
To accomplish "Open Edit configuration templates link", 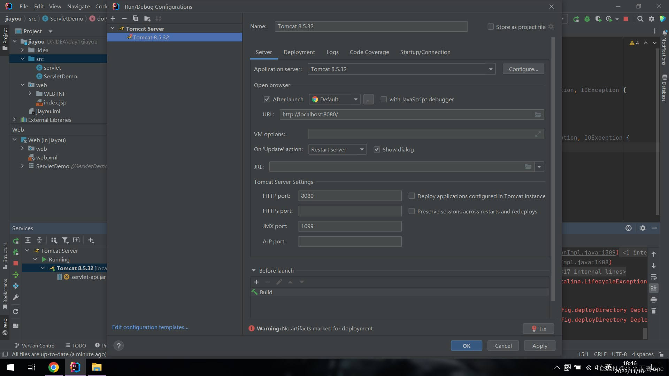I will (x=150, y=327).
